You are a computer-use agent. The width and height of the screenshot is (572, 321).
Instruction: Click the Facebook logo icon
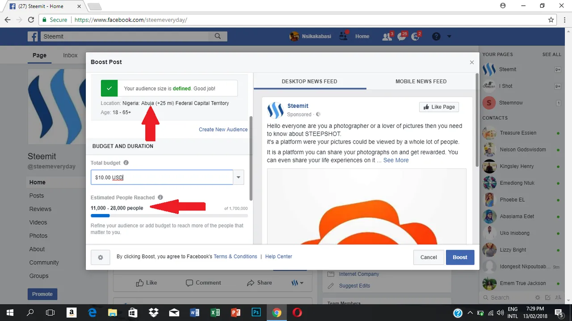click(32, 36)
